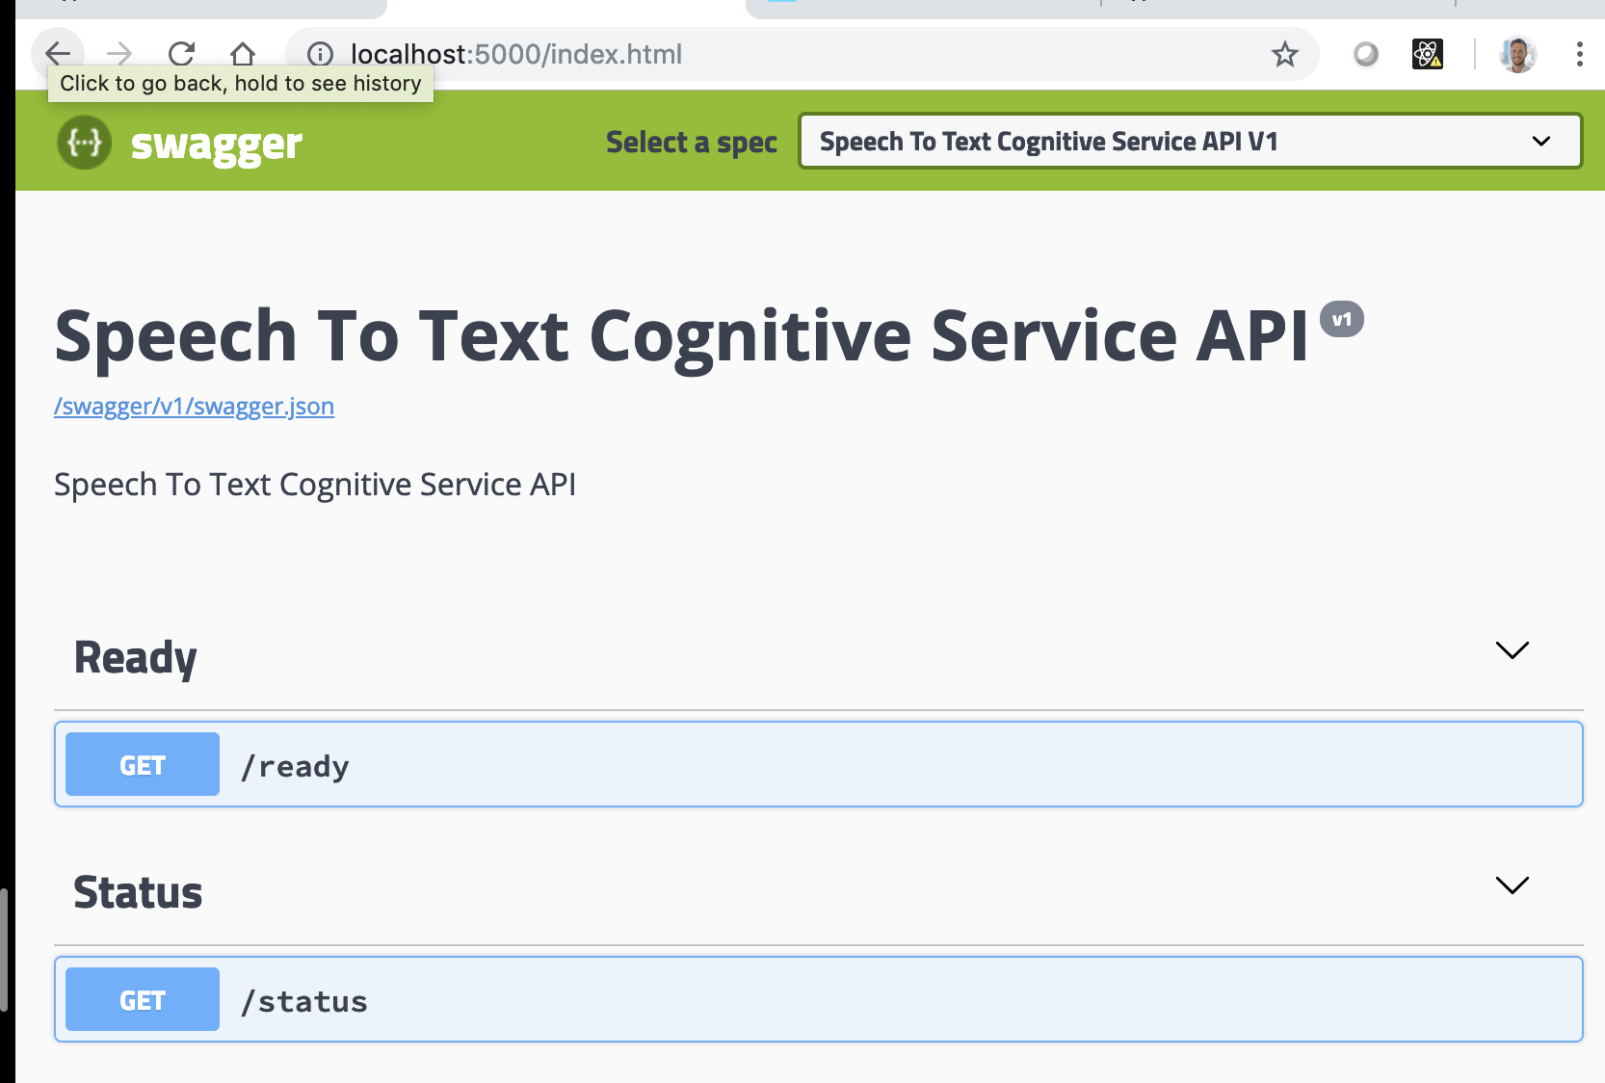Click the circular extension icon near address bar
1605x1083 pixels.
click(1365, 55)
